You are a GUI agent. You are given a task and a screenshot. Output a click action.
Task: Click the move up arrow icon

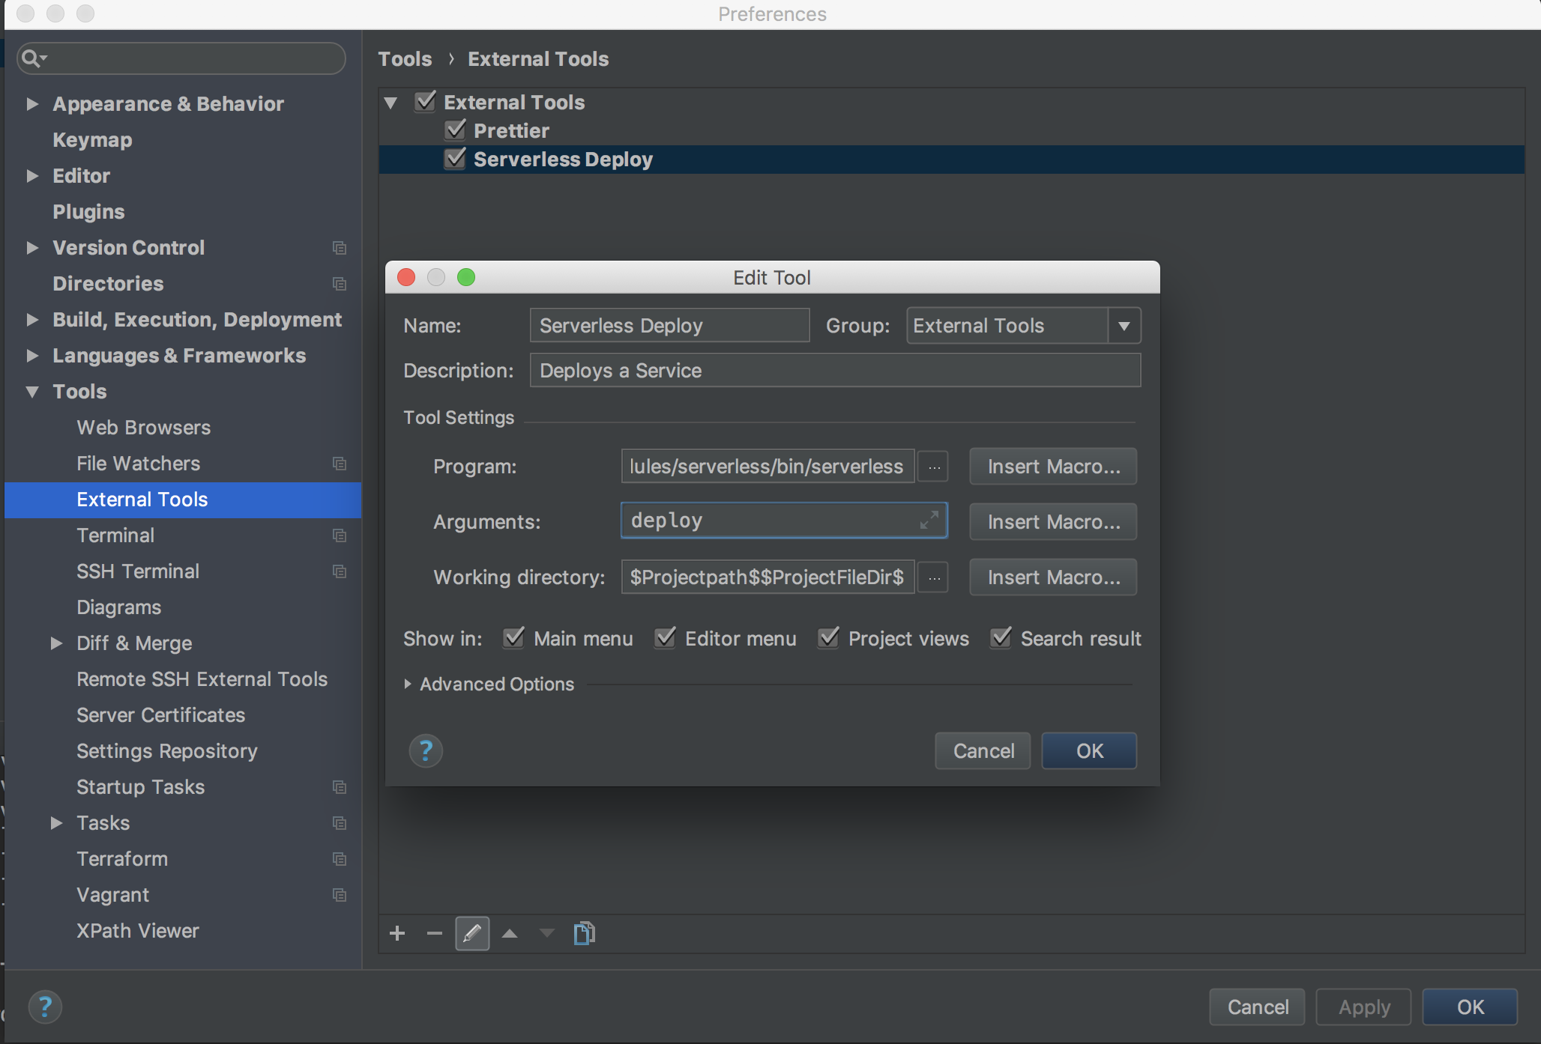click(x=510, y=933)
